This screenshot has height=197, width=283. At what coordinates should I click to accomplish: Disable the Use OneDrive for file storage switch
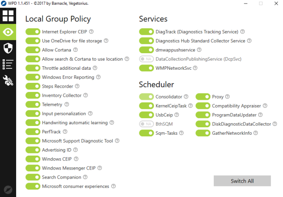click(x=33, y=41)
